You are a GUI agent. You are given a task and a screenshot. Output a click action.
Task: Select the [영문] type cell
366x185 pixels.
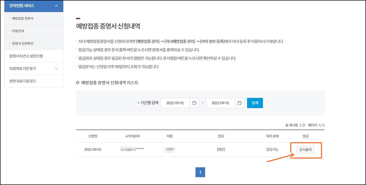coord(221,149)
